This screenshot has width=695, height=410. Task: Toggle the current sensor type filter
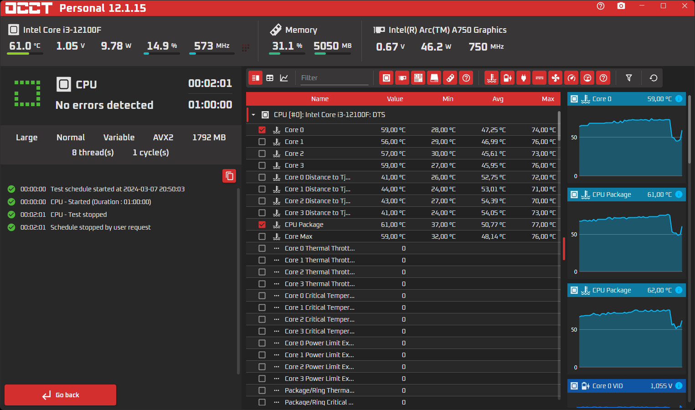pos(540,78)
